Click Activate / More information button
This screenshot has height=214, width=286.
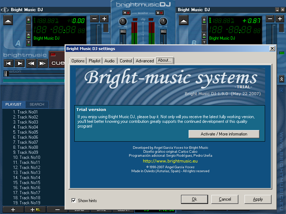click(224, 134)
